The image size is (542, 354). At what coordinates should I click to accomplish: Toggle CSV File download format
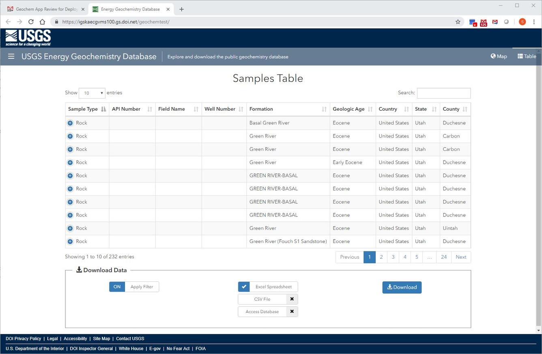coord(268,299)
